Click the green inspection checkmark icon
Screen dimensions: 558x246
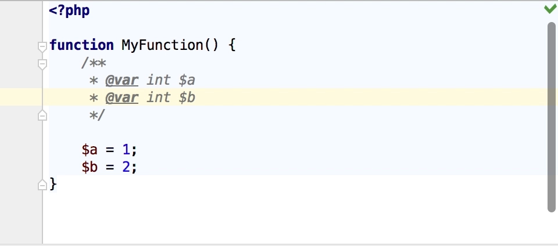550,9
